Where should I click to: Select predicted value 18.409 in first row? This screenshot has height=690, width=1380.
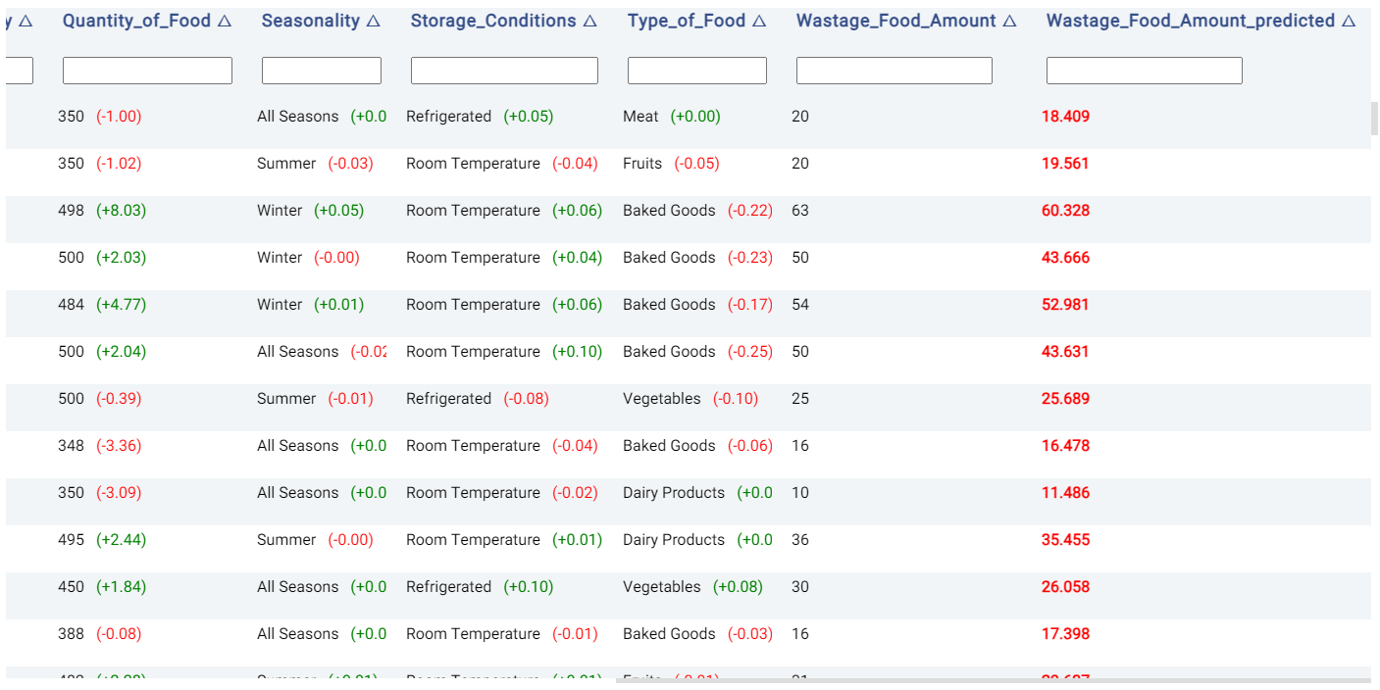click(x=1065, y=117)
